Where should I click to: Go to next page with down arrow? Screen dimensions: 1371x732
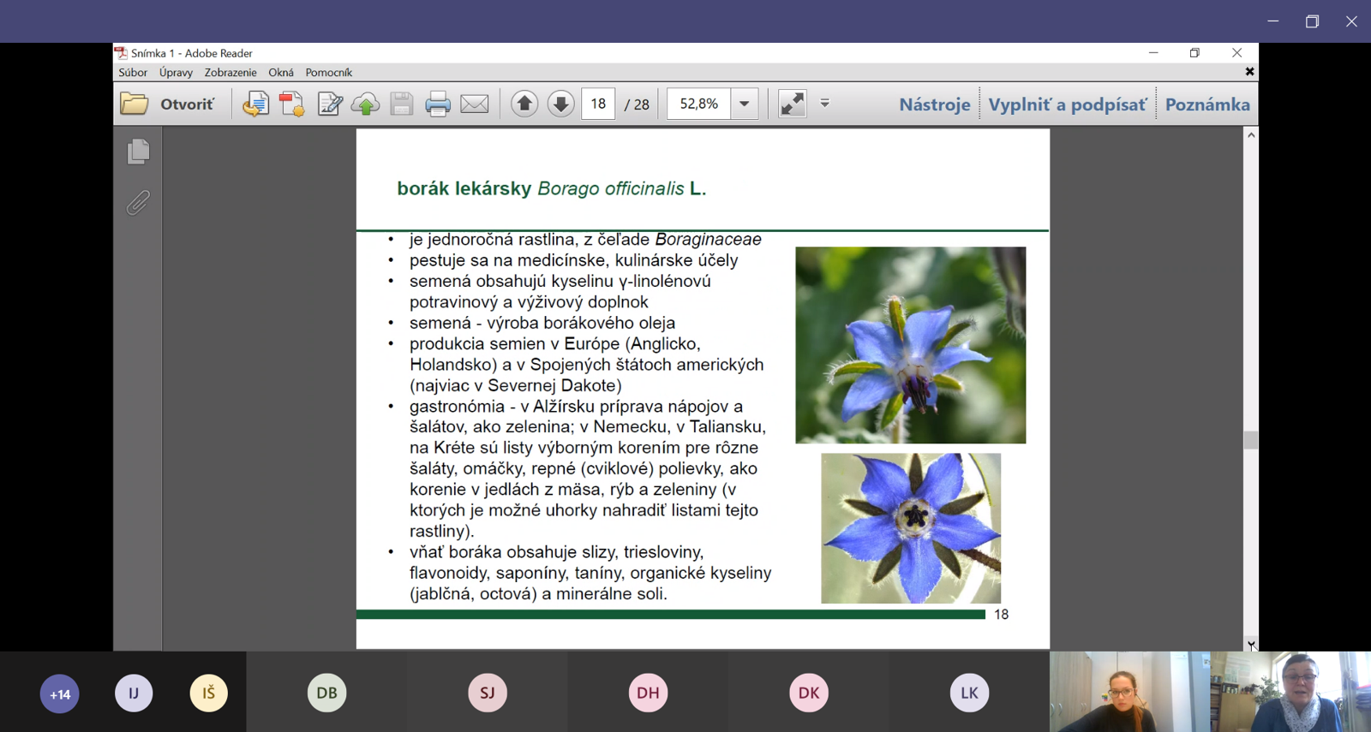point(561,104)
